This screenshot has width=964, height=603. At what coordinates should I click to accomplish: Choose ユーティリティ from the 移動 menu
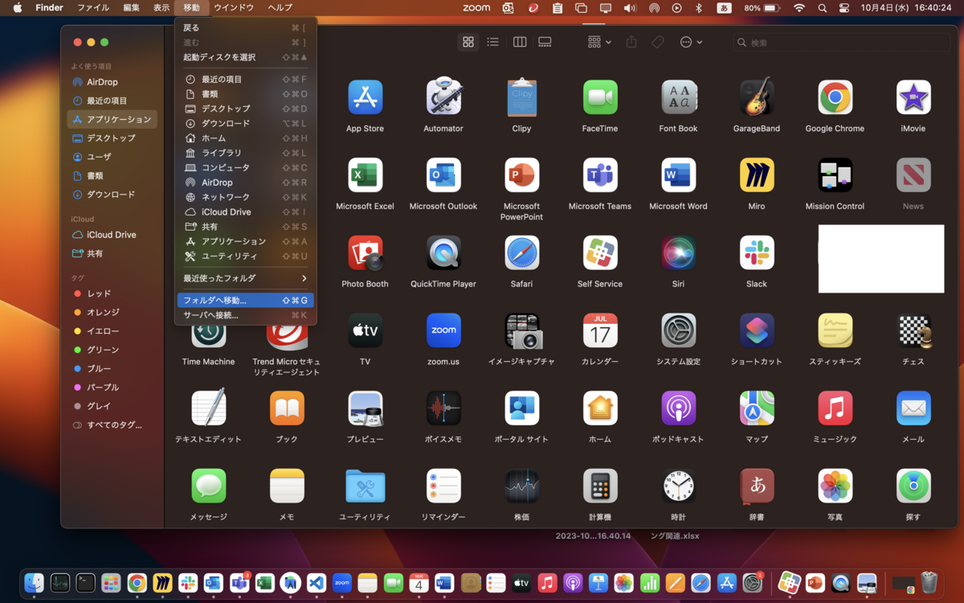(x=246, y=256)
